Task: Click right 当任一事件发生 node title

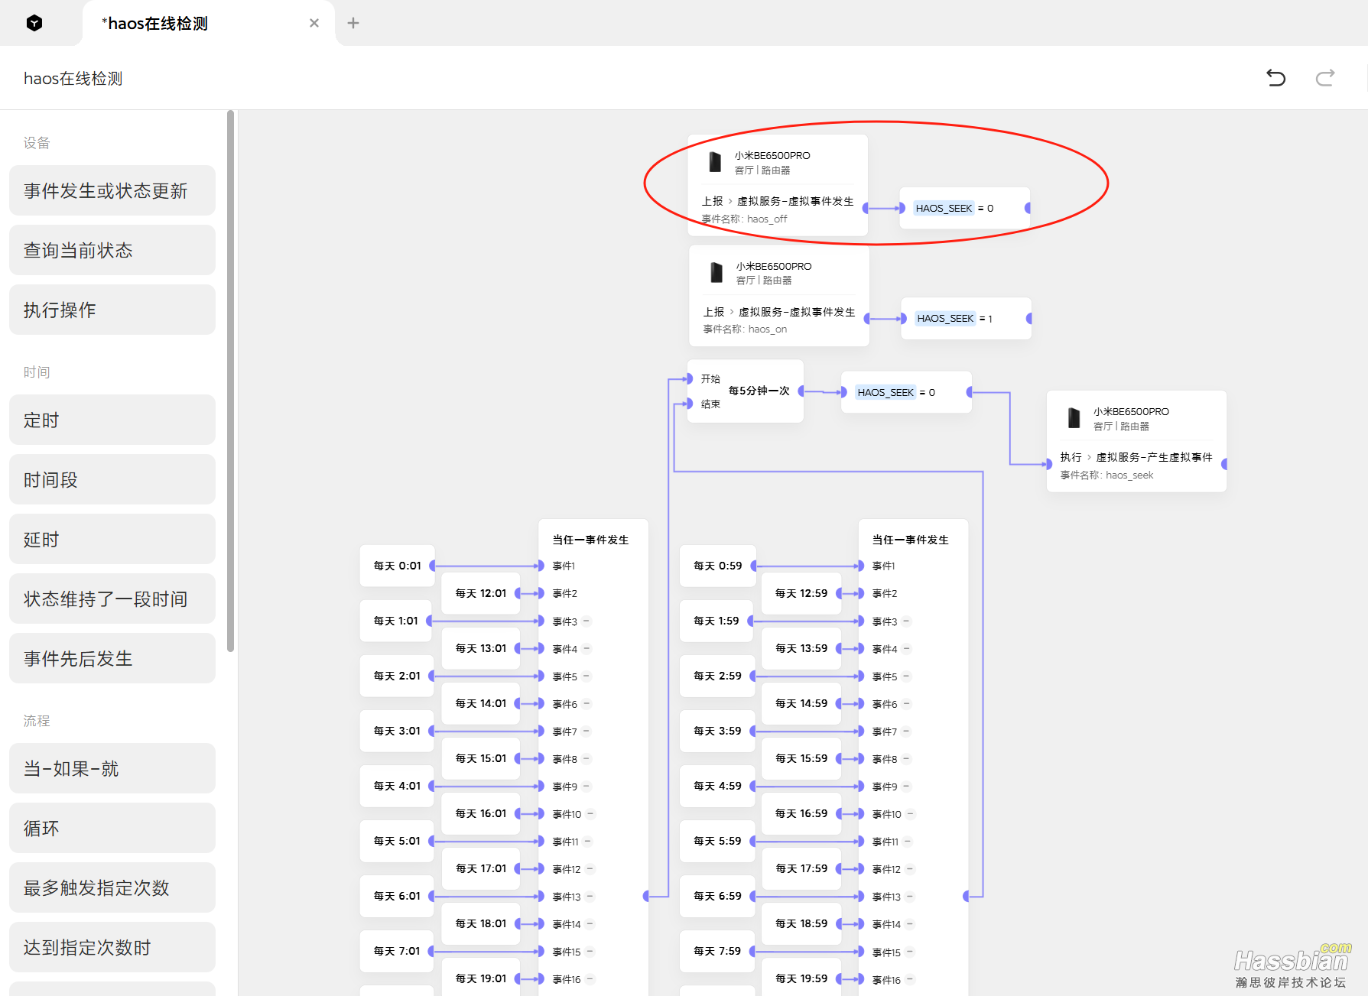Action: pos(910,540)
